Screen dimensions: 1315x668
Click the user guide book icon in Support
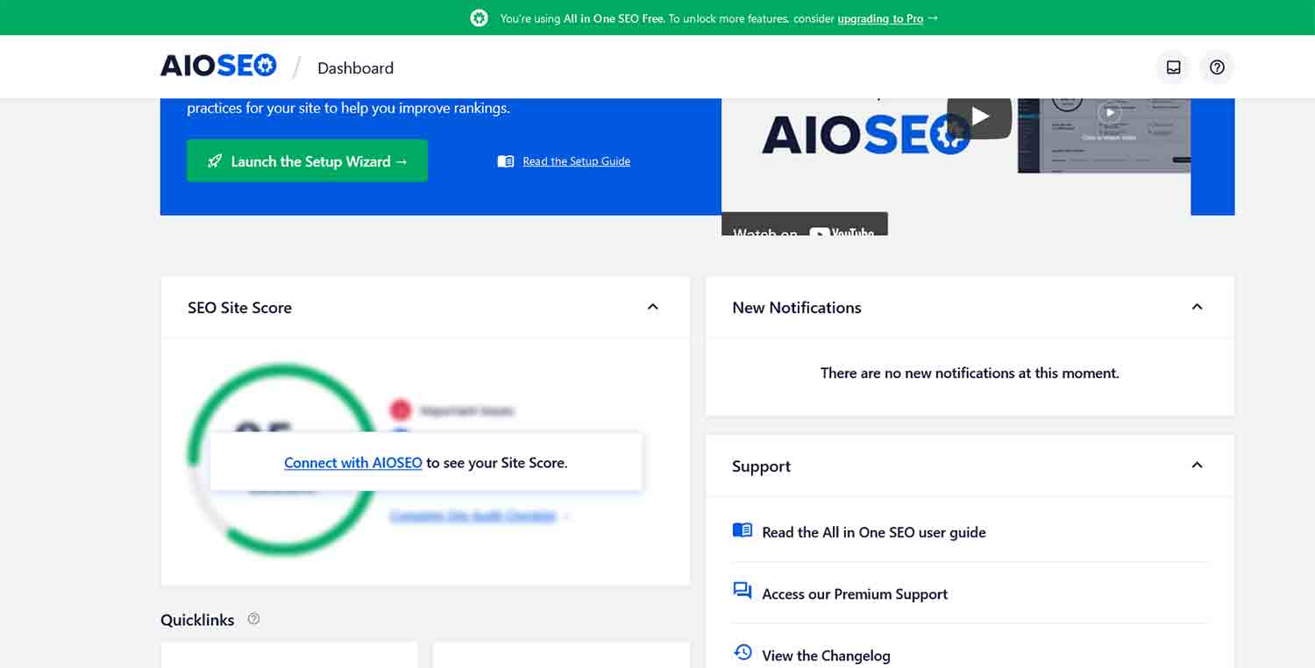pos(742,530)
